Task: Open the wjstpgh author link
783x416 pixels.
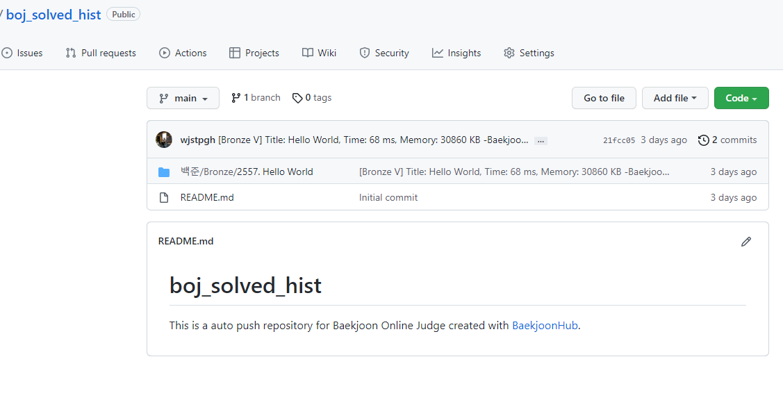Action: click(x=198, y=140)
